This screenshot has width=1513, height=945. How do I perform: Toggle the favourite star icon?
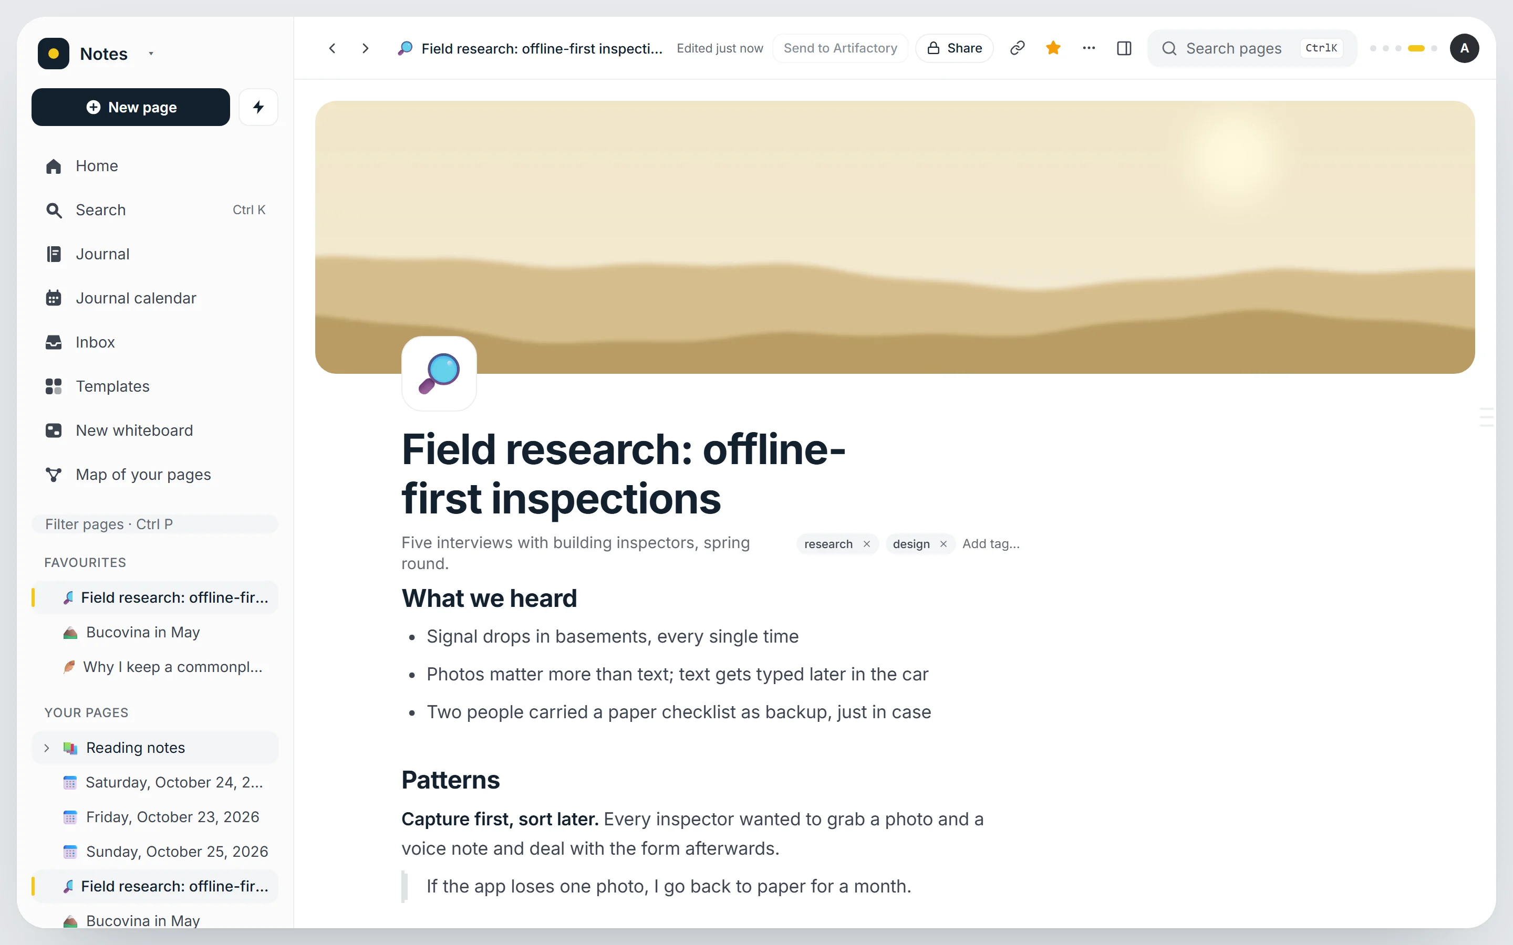(x=1053, y=48)
